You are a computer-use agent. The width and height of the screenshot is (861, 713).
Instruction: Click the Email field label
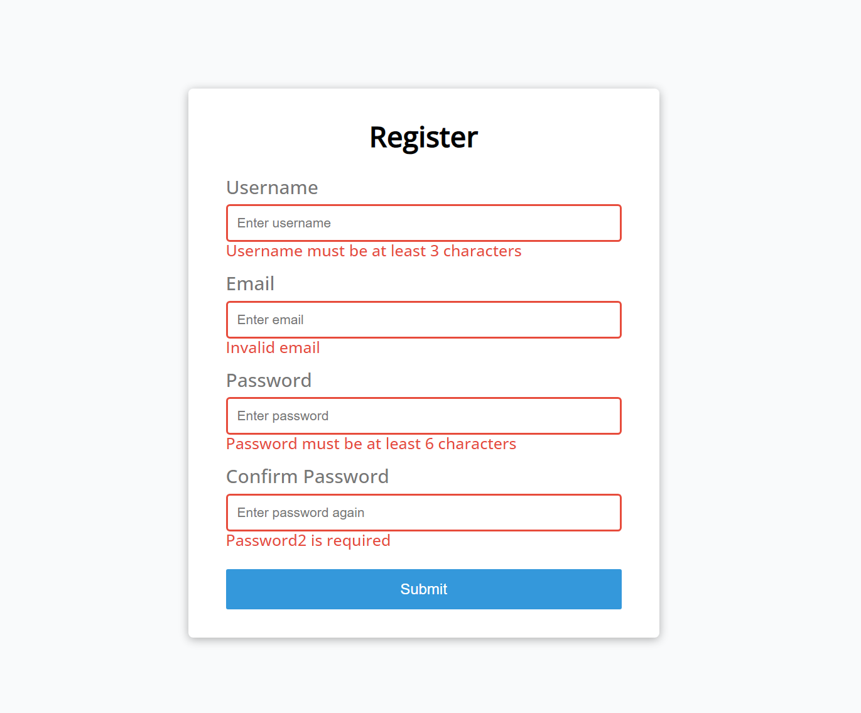250,283
